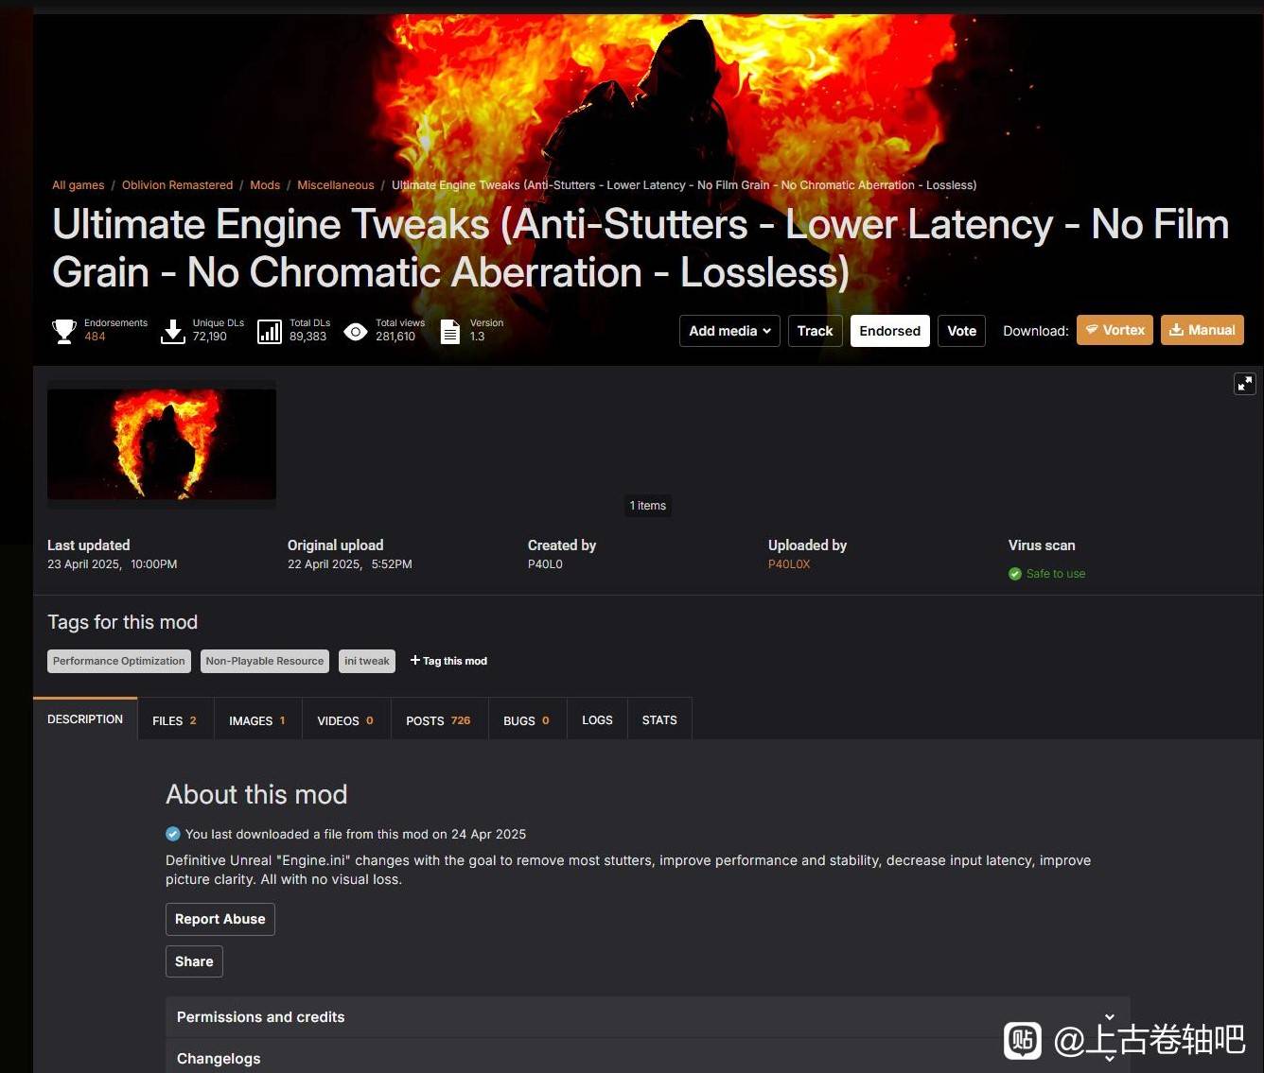Click Tag this mod
Screen dimensions: 1264x1073
[x=455, y=661]
